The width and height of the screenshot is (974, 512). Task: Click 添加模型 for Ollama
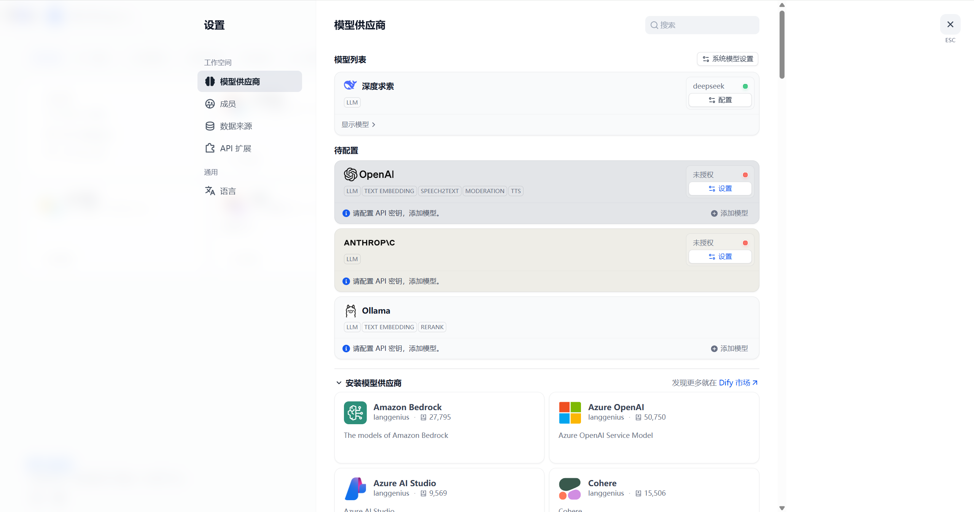point(729,349)
